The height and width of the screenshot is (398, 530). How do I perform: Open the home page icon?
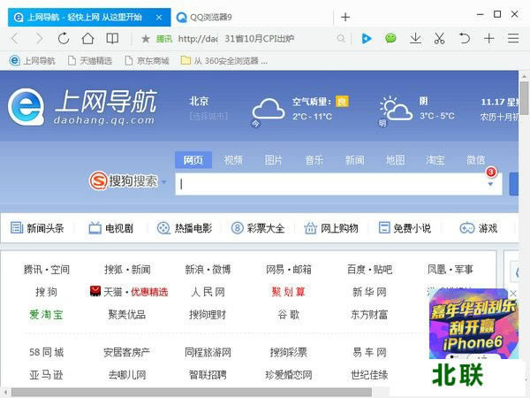click(x=87, y=39)
